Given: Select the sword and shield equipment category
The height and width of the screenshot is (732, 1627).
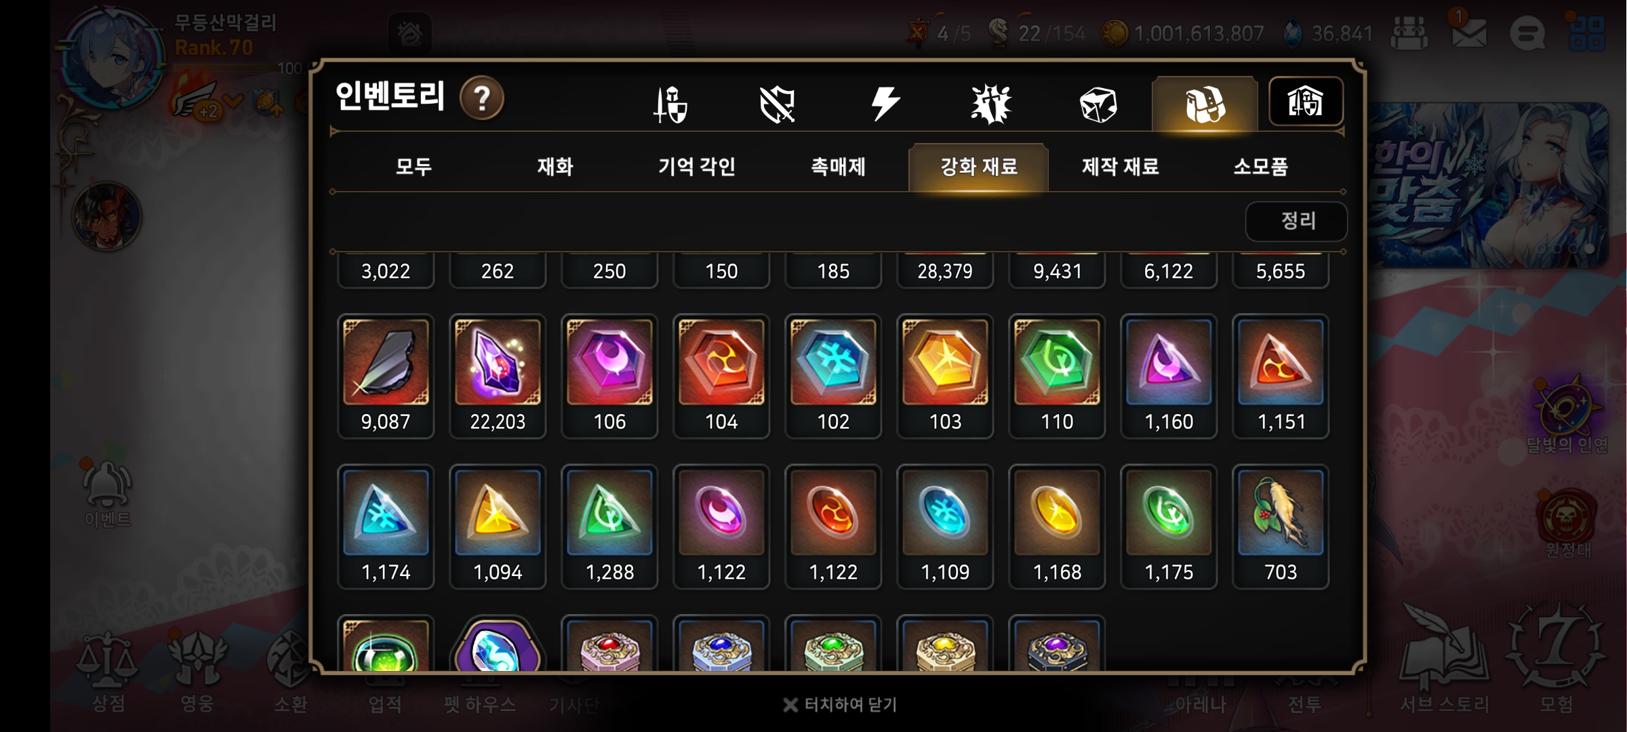Looking at the screenshot, I should coord(670,104).
